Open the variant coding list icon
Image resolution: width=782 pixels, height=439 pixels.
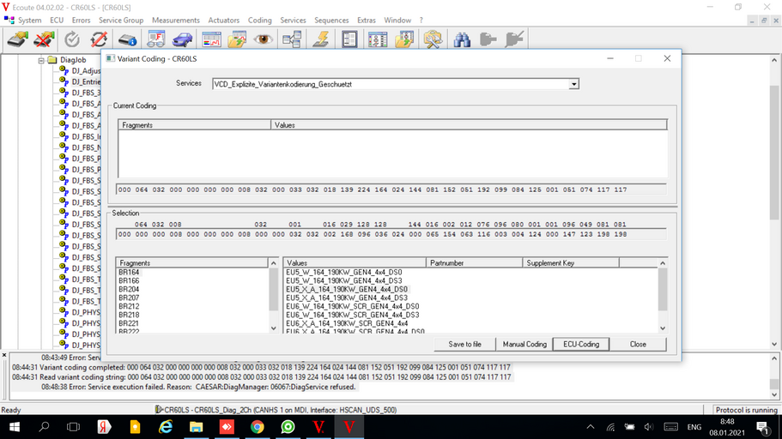349,39
